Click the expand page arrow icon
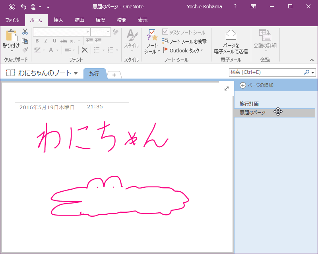Screen dimensions: 318x254 [x=227, y=89]
